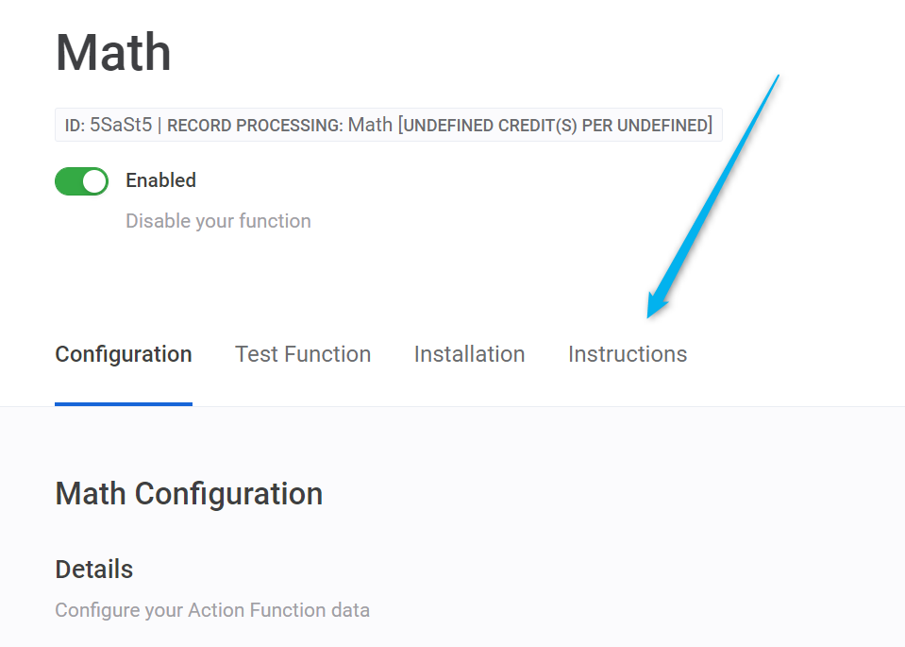
Task: Click the white knob of Enabled switch
Action: click(94, 181)
